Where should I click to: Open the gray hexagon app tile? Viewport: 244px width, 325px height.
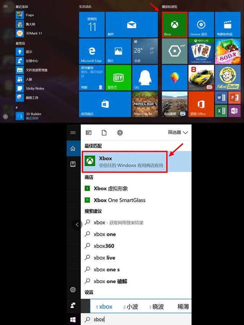[175, 51]
